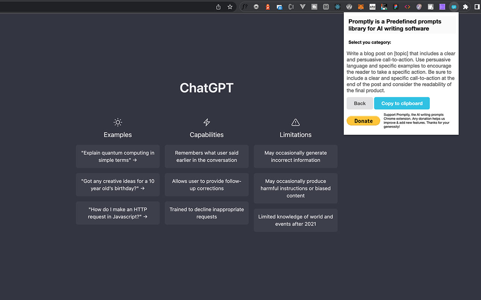481x300 pixels.
Task: Open the Vue devtools extension icon
Action: point(303,7)
